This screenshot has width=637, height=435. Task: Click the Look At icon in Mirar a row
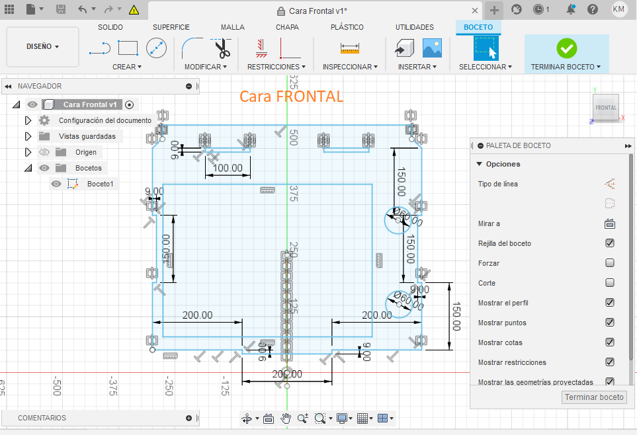click(610, 223)
